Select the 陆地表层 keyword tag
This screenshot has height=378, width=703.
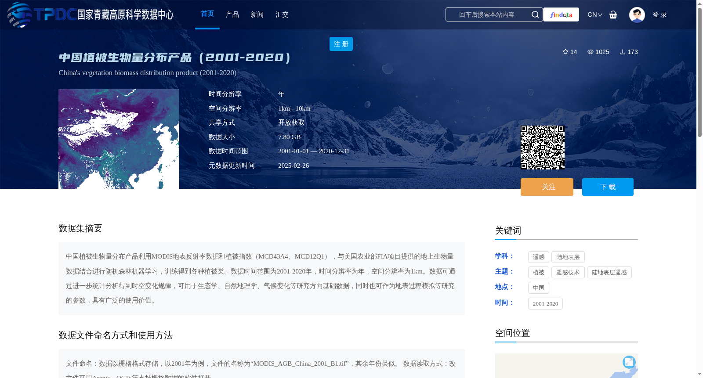click(568, 257)
